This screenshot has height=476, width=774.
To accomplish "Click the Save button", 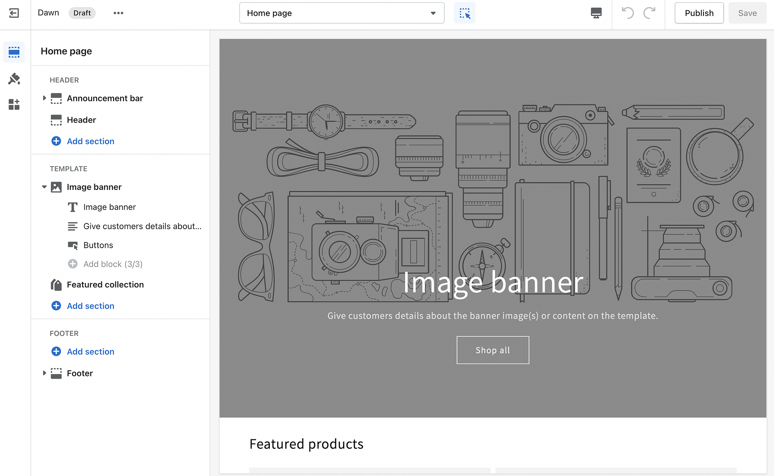I will [x=748, y=13].
